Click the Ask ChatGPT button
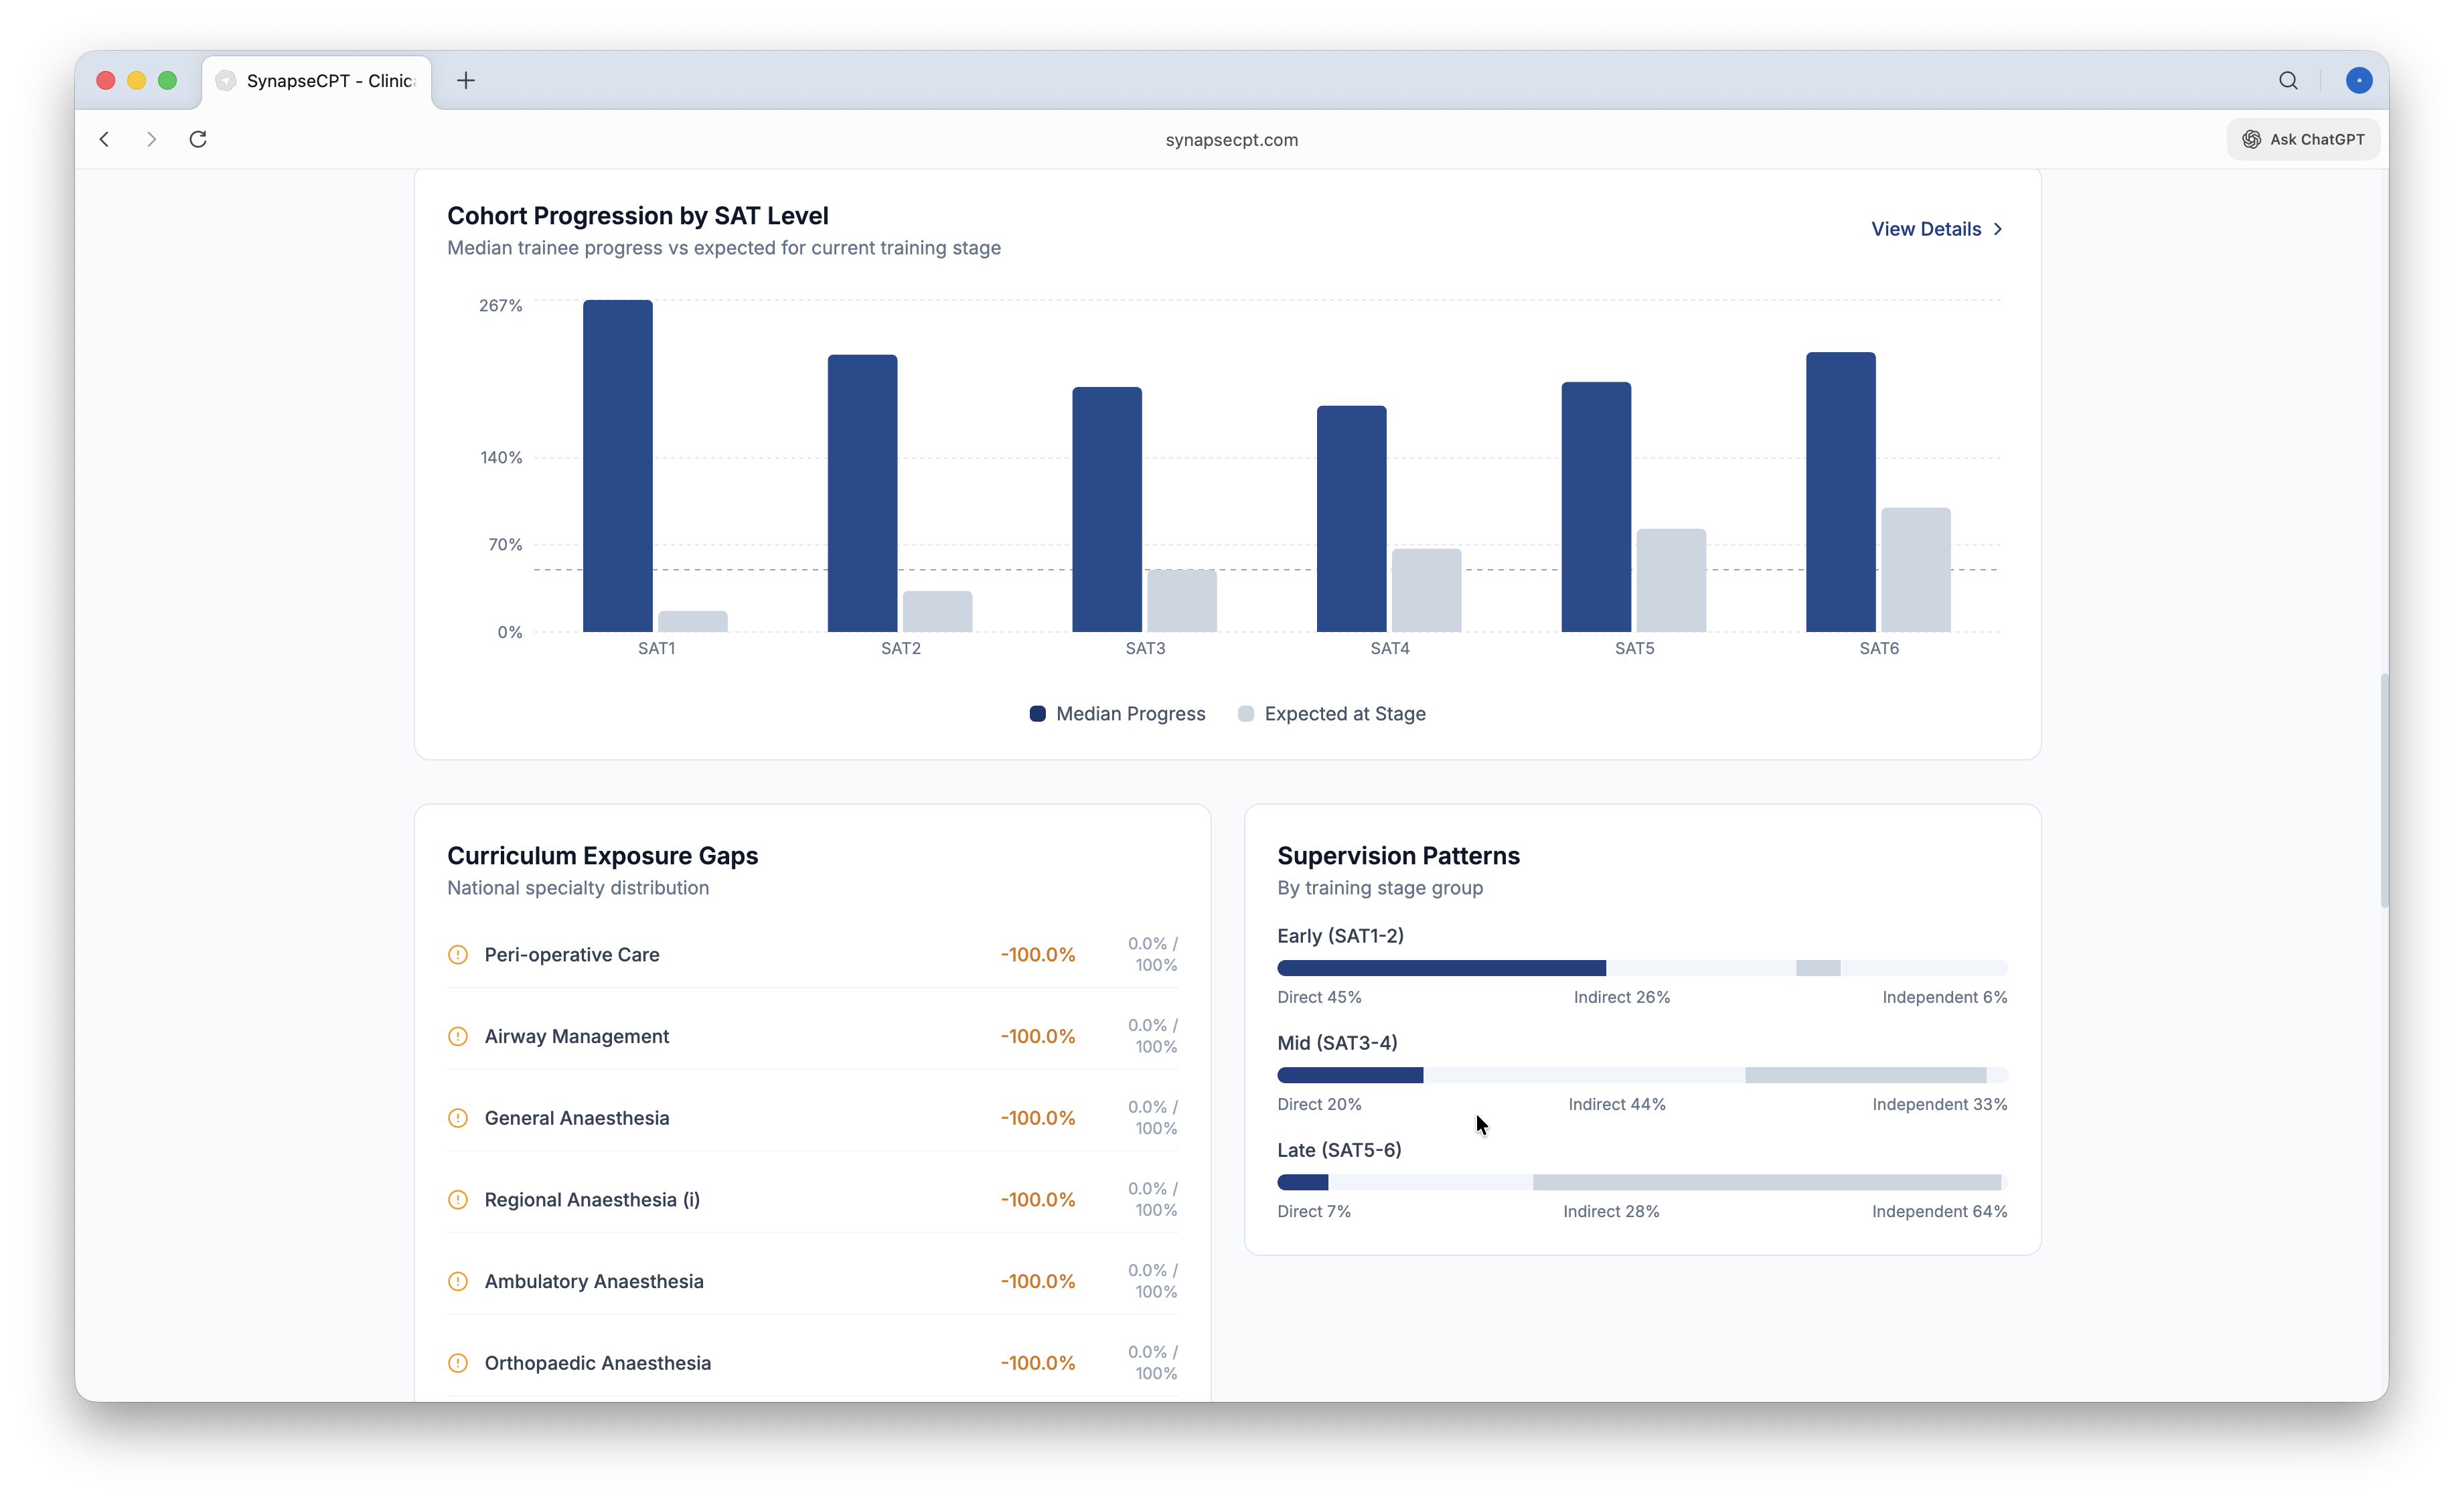Viewport: 2464px width, 1501px height. click(2303, 139)
